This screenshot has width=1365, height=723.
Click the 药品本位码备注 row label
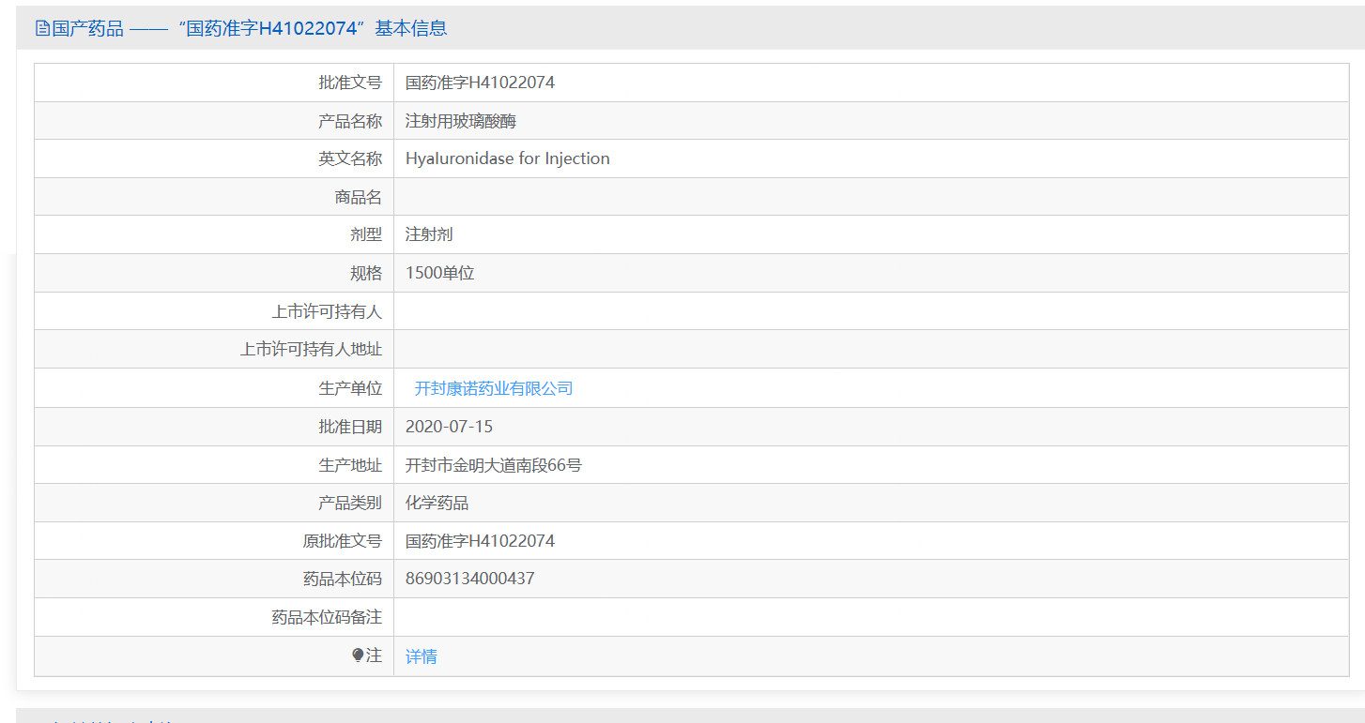pos(327,617)
